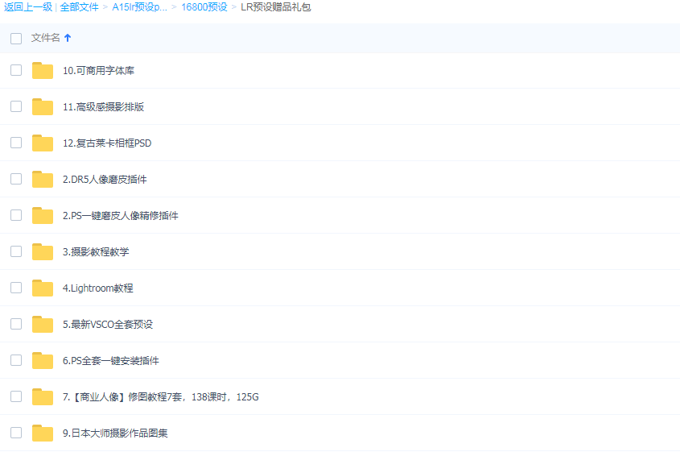This screenshot has height=452, width=680.
Task: Click folder icon for 3.摄影教程教学
Action: (x=43, y=252)
